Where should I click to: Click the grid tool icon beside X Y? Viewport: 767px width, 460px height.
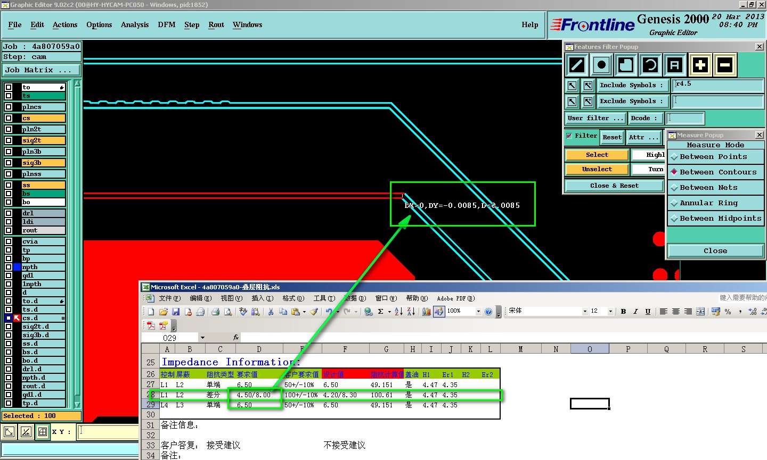click(x=43, y=432)
